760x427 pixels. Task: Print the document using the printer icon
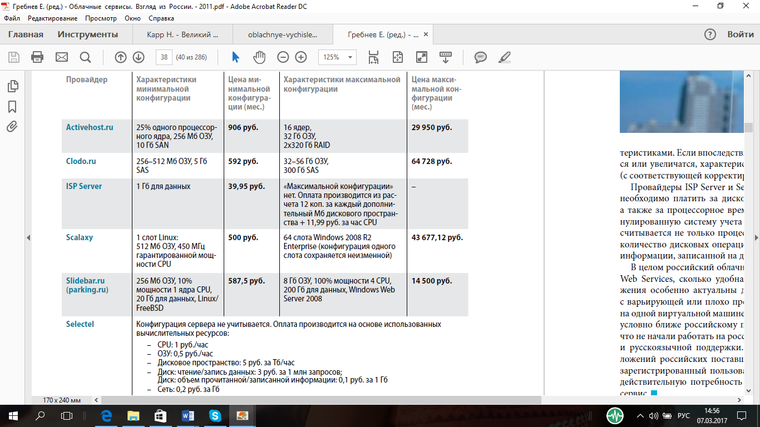37,57
